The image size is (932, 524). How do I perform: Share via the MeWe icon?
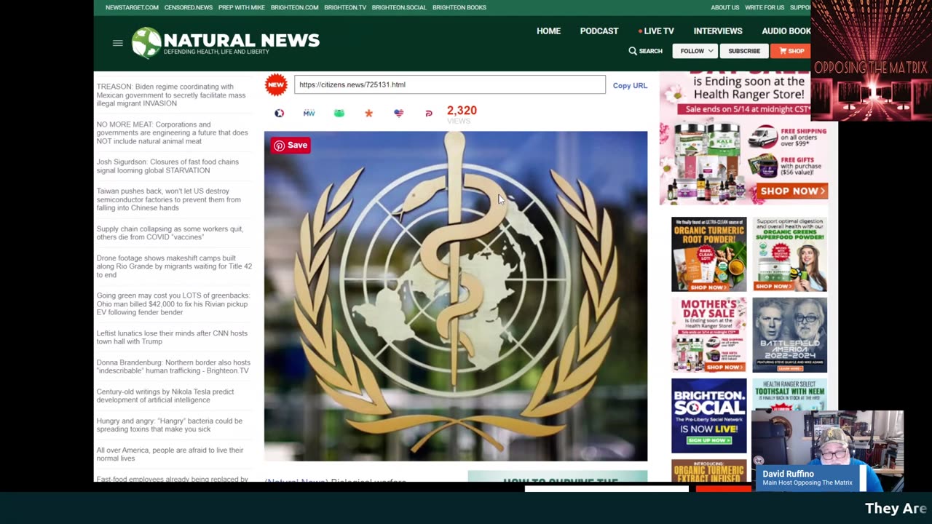tap(309, 113)
